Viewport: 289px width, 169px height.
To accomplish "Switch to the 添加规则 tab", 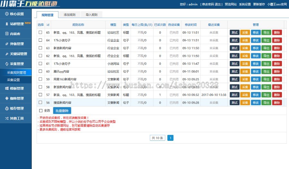I will (70, 14).
